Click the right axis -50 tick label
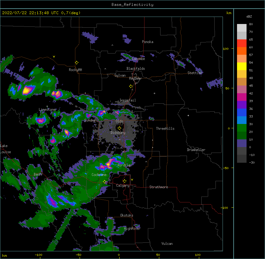Screen dimensions: 265x259 tap(226, 168)
